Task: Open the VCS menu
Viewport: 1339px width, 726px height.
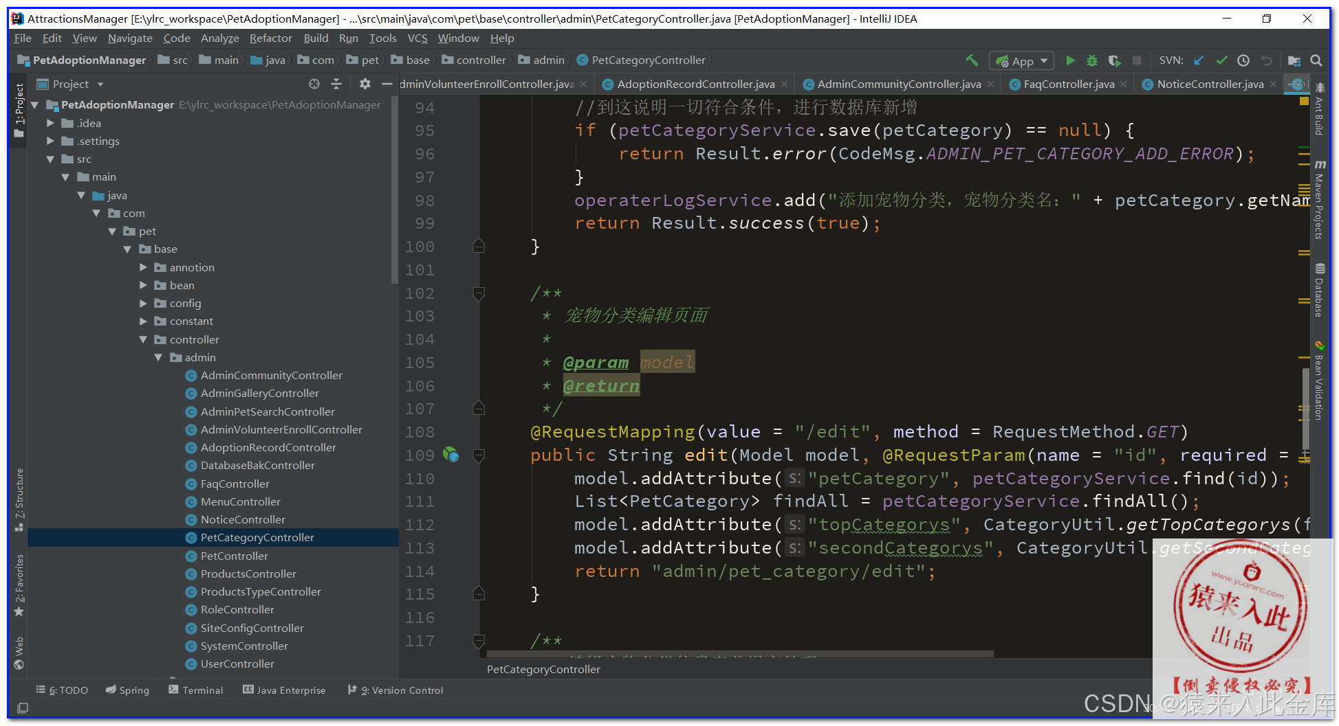Action: [417, 38]
